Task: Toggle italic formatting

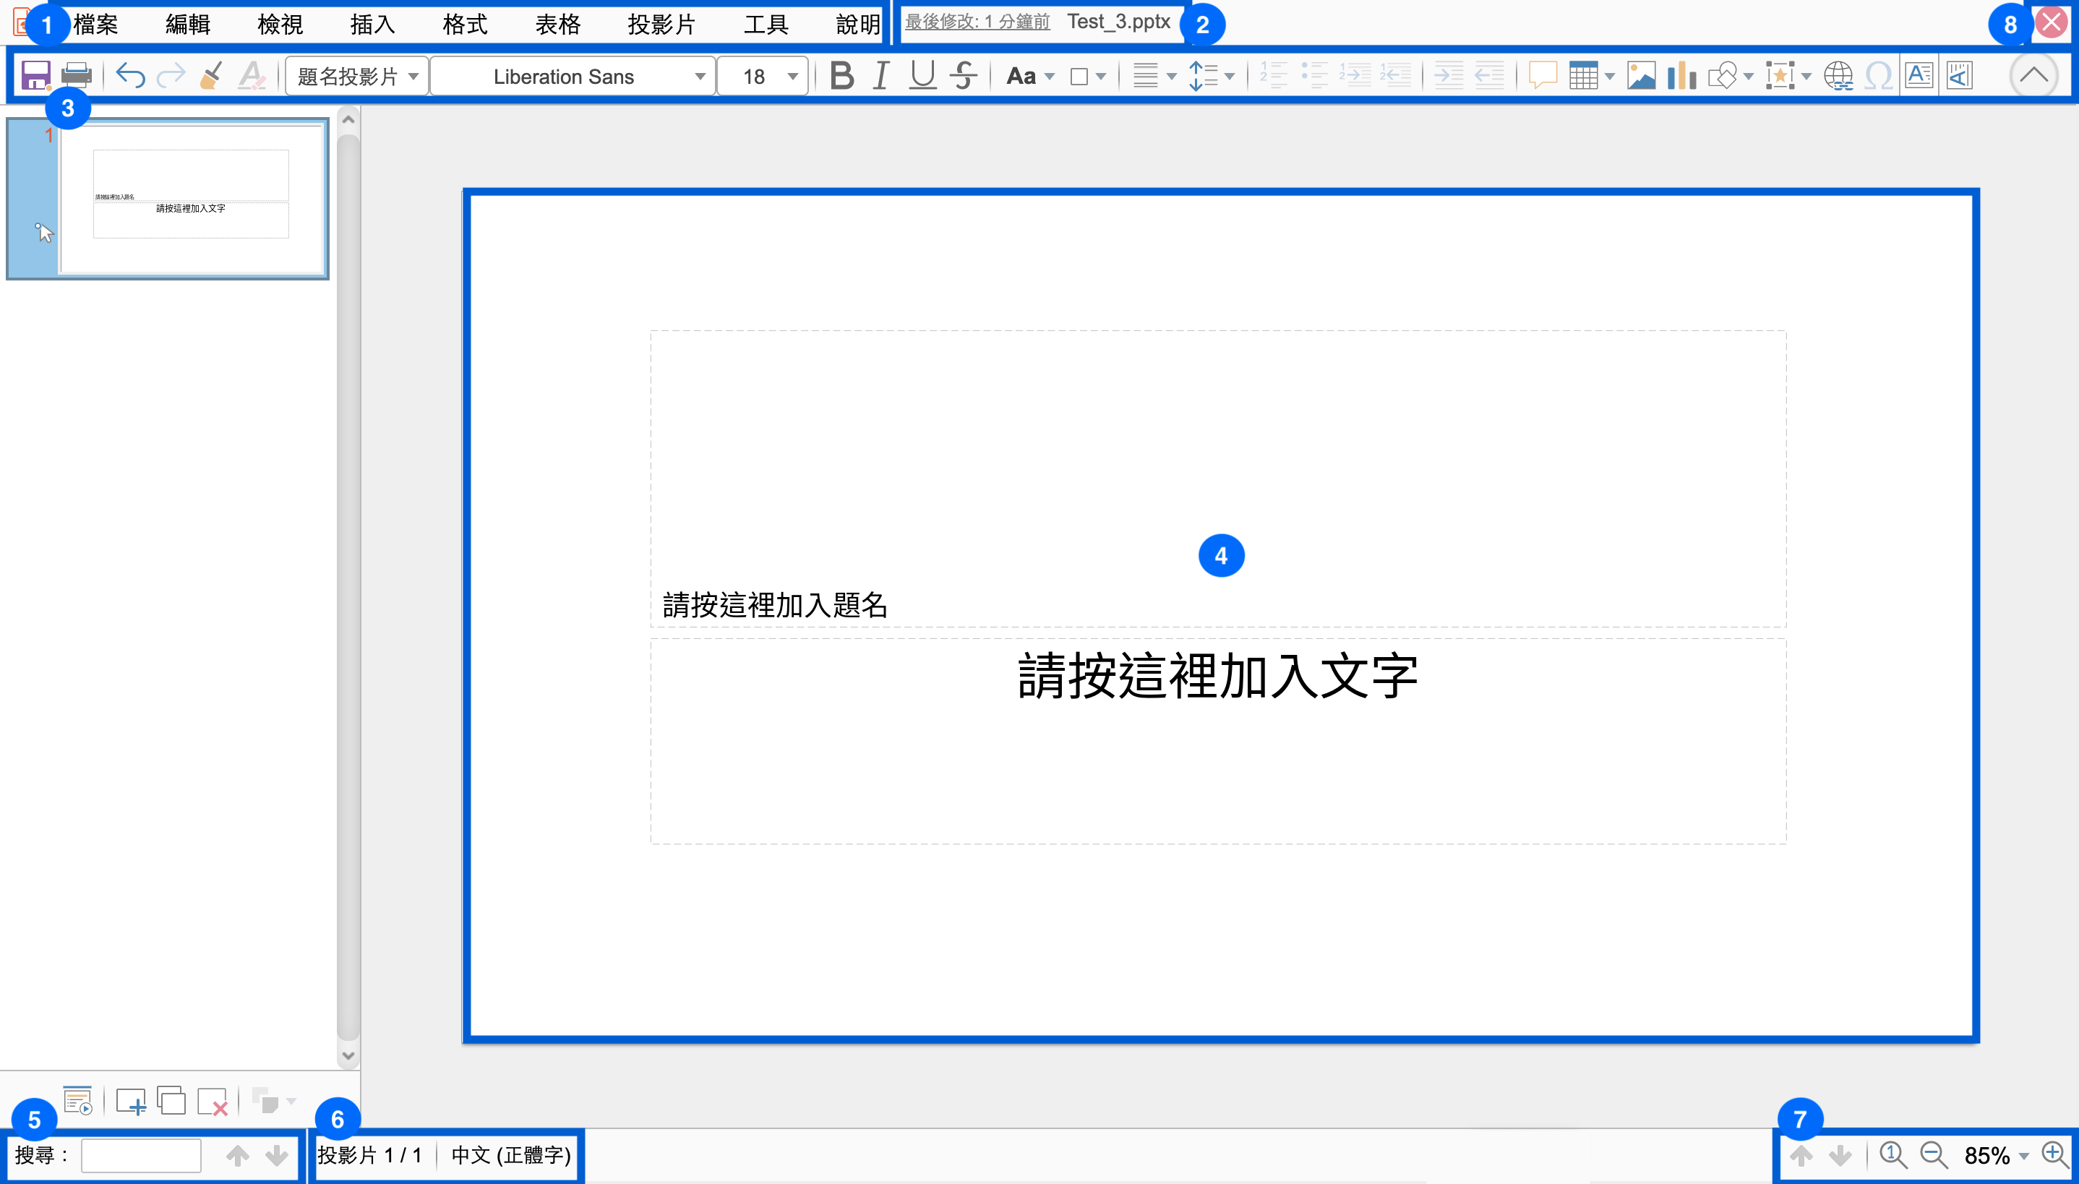Action: [x=881, y=76]
